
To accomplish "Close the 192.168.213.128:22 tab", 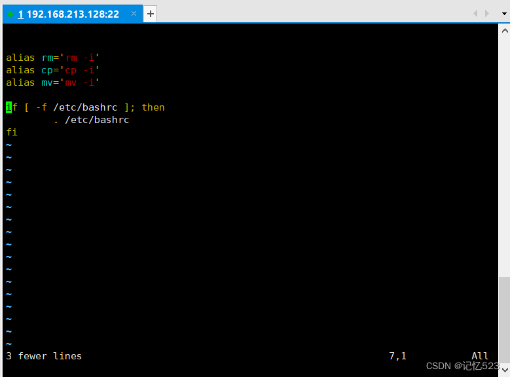I will (x=134, y=14).
